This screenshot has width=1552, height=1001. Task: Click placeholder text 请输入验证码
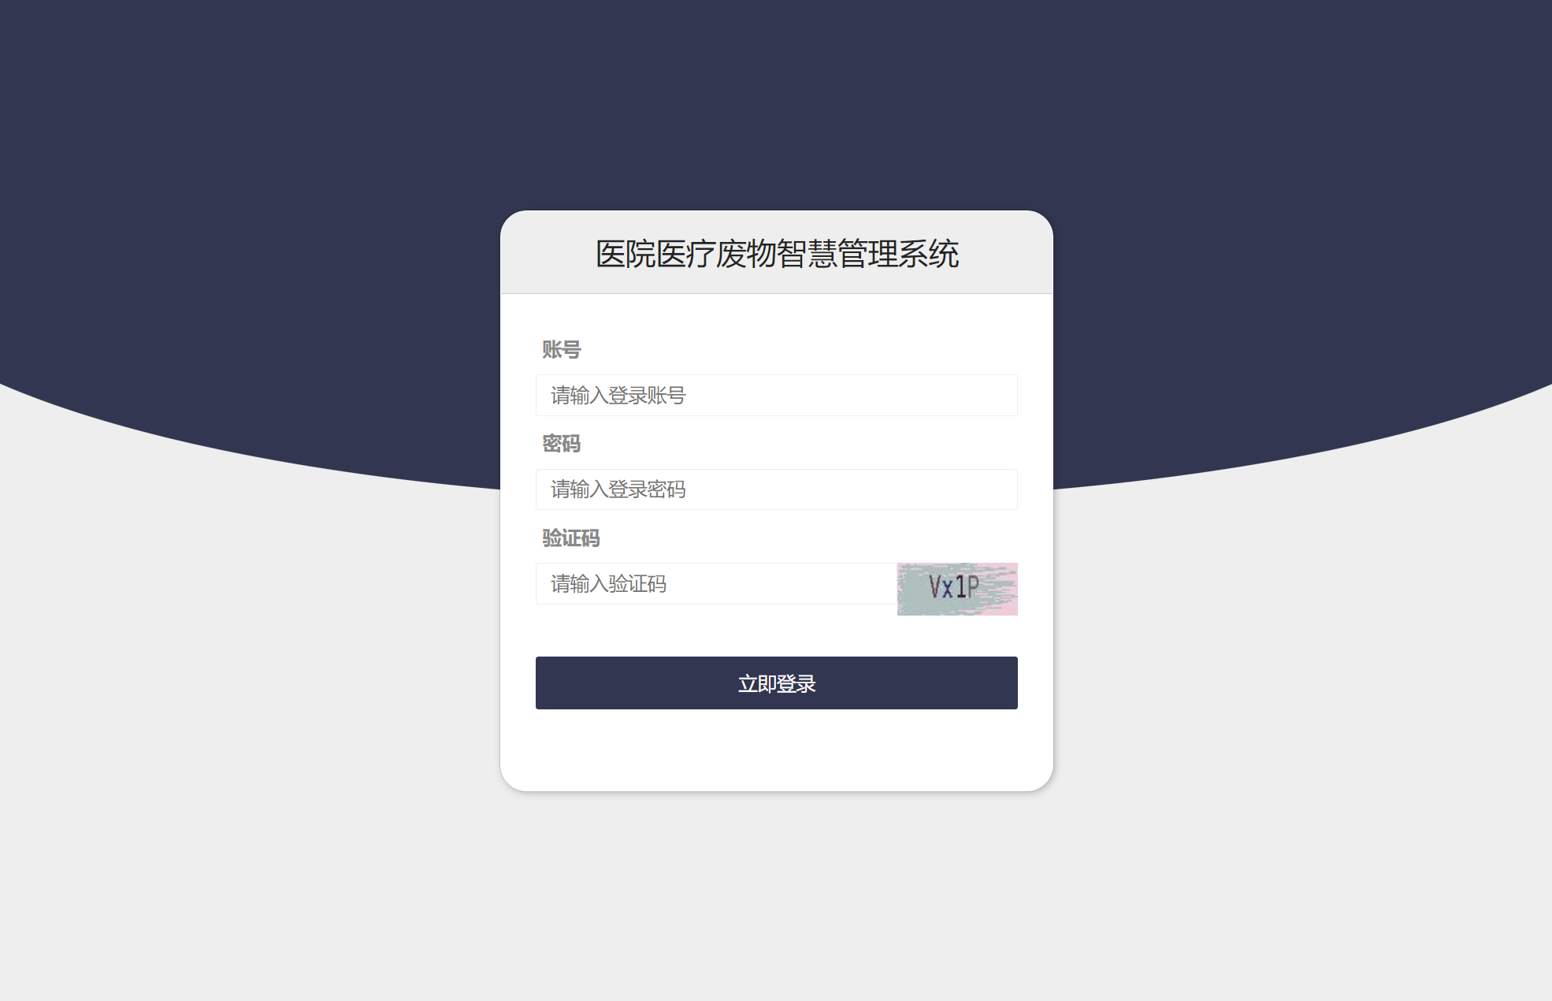pyautogui.click(x=608, y=584)
